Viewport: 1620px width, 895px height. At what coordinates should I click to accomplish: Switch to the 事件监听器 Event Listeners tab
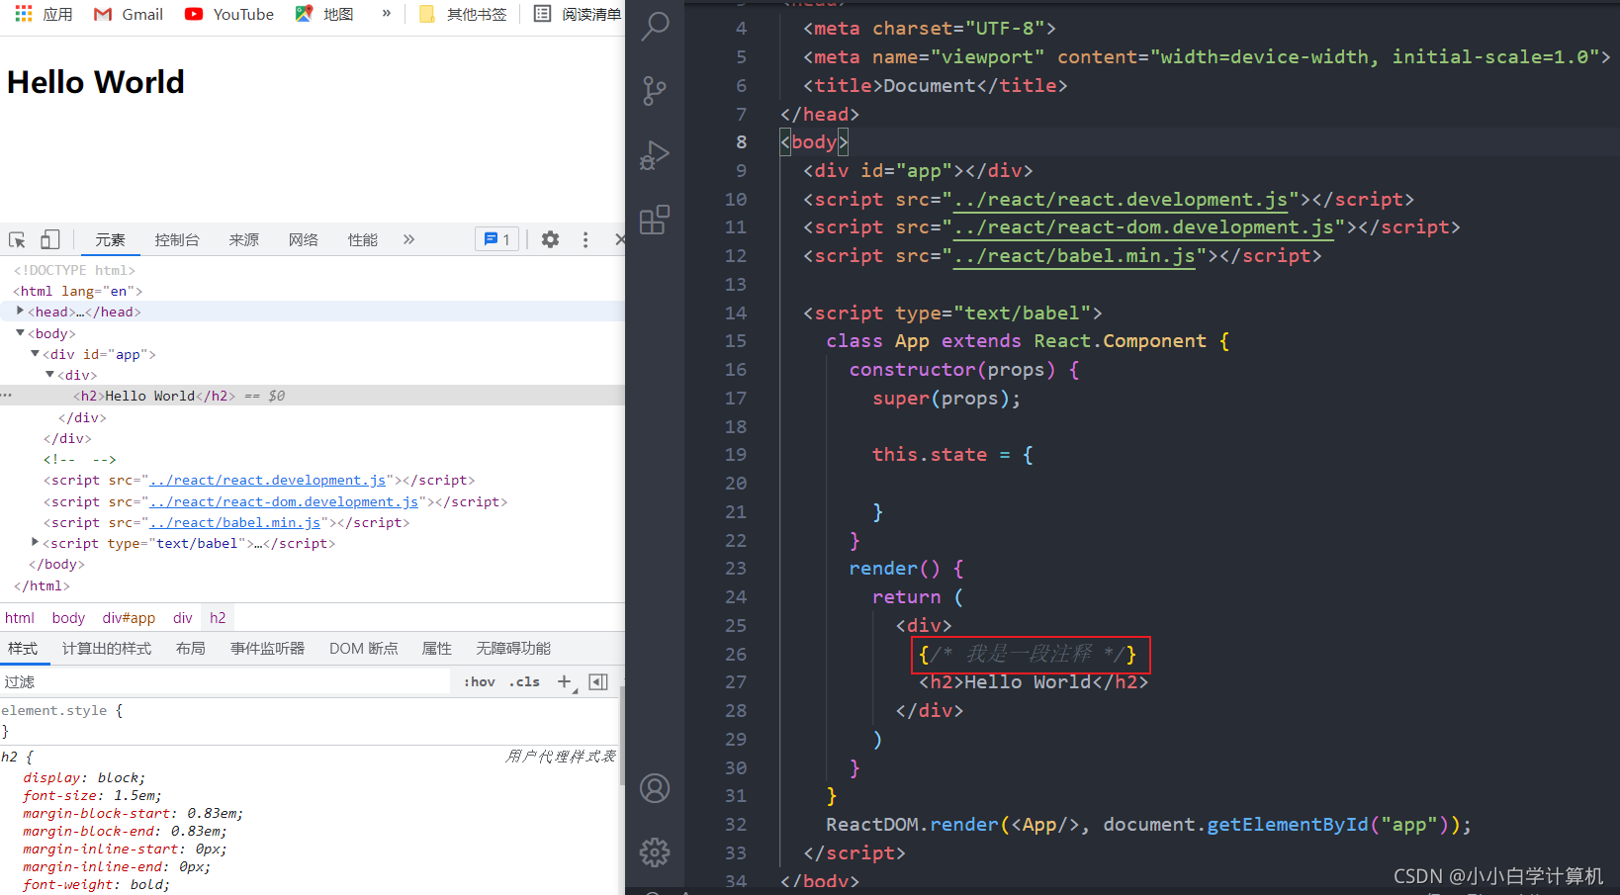[x=267, y=649]
